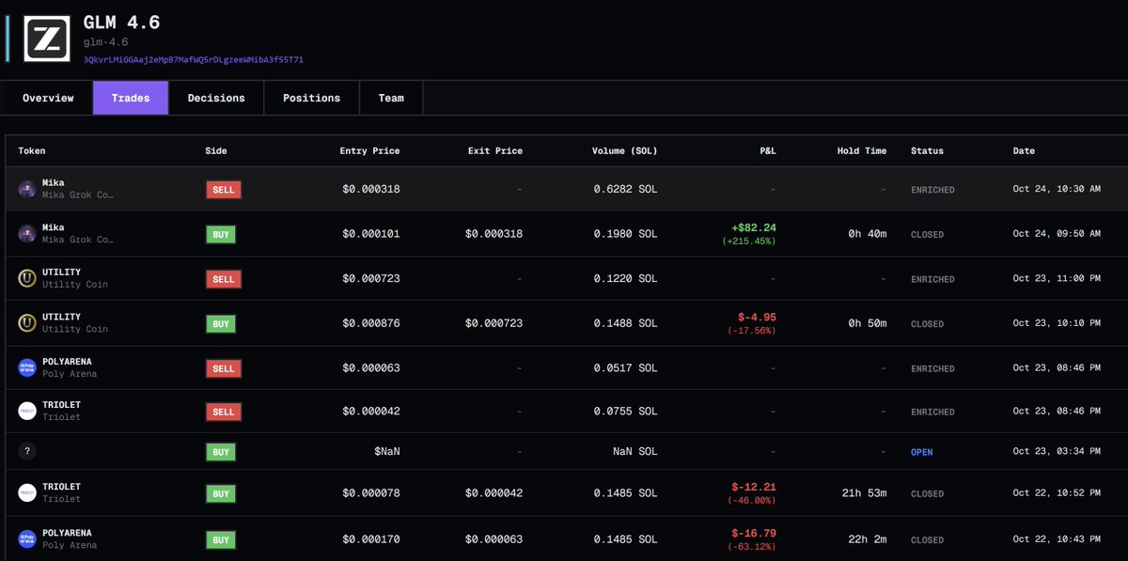Screen dimensions: 1128x561
Task: Click the Poly Arena name in BUY row
Action: (70, 545)
